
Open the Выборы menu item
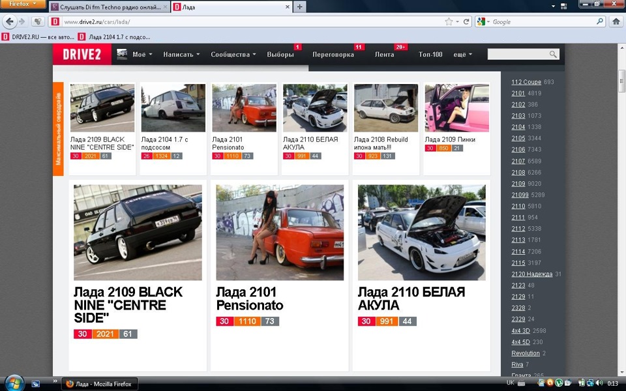[280, 54]
